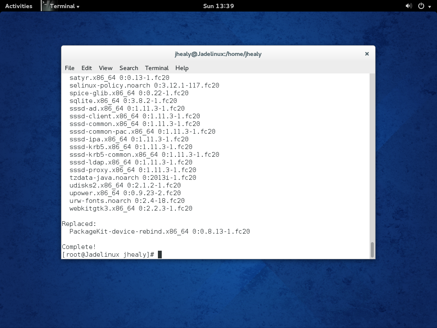437x328 pixels.
Task: Click the tzdata-java.noarch line
Action: [133, 178]
